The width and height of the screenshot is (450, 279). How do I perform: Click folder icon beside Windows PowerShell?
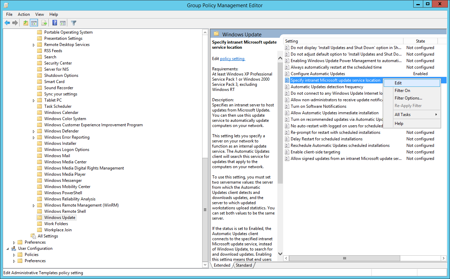click(x=39, y=193)
